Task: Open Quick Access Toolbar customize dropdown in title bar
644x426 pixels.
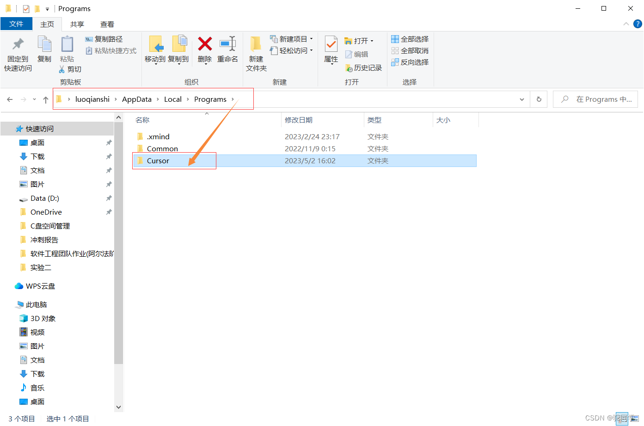Action: click(47, 9)
